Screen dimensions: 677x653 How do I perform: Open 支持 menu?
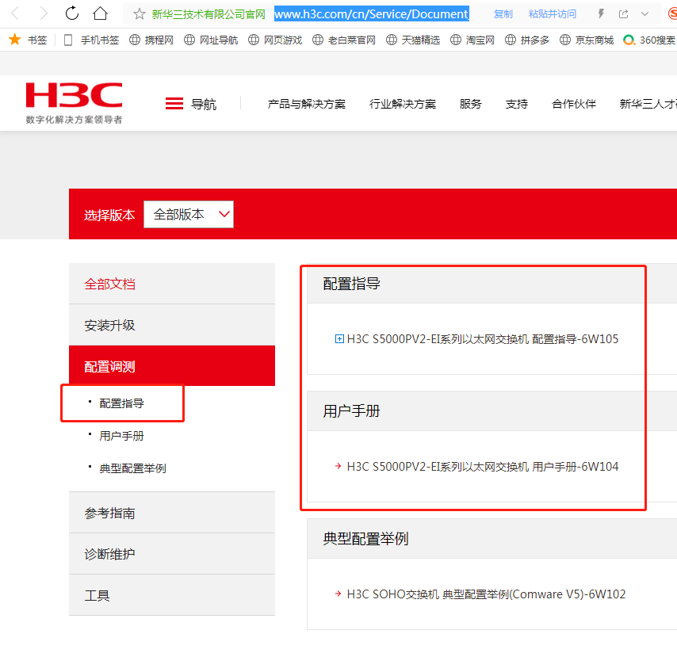pyautogui.click(x=516, y=104)
